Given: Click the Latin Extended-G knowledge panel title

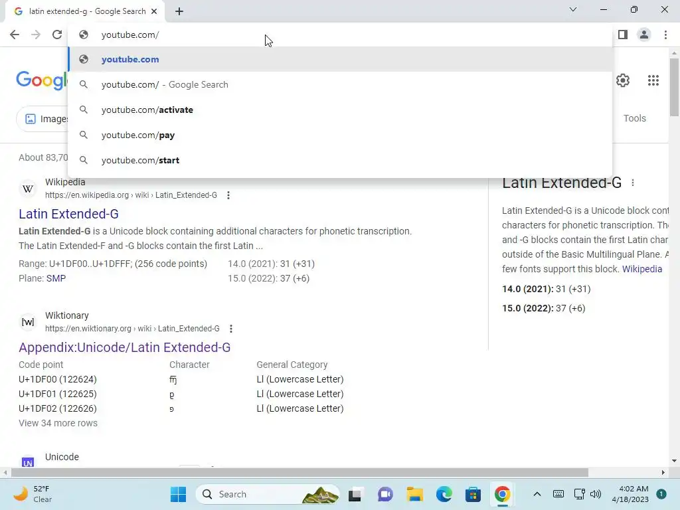Looking at the screenshot, I should [x=562, y=183].
